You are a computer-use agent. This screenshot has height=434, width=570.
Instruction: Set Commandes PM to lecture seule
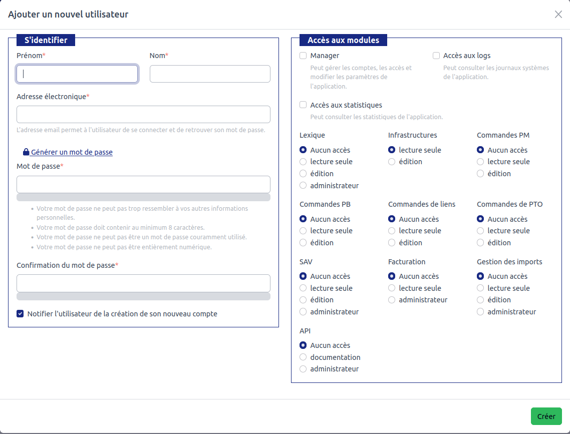(x=480, y=162)
